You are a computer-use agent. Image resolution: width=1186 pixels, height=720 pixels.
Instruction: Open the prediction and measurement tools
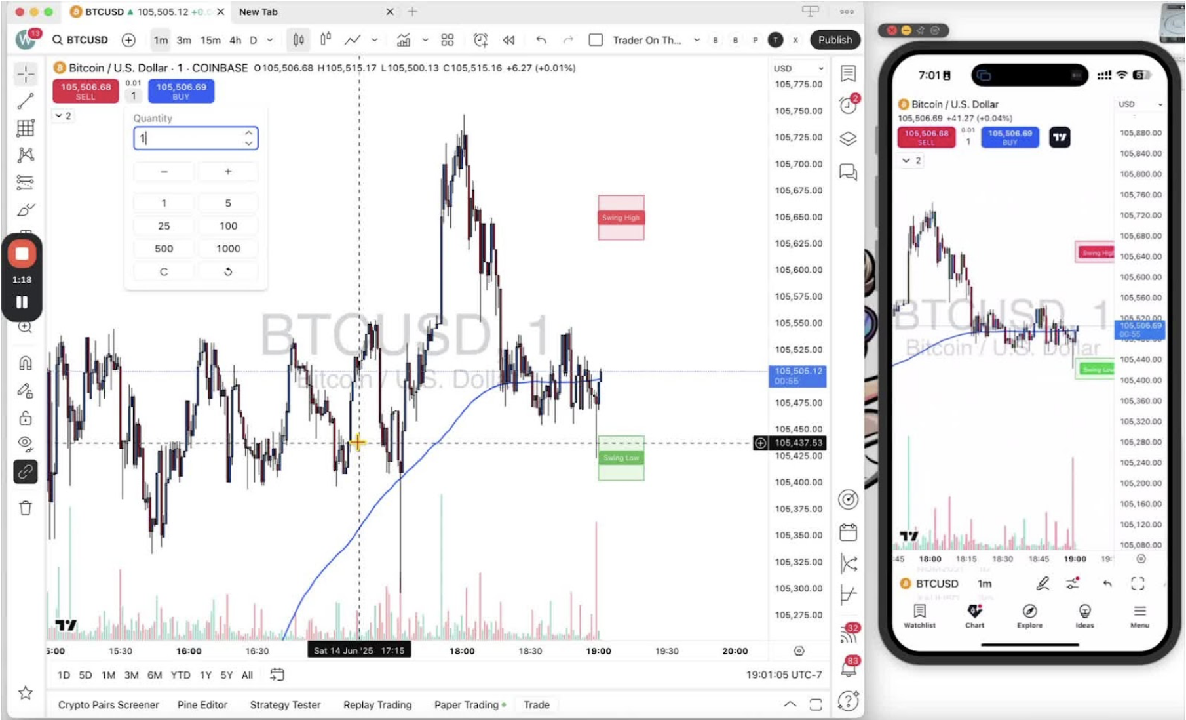[26, 182]
